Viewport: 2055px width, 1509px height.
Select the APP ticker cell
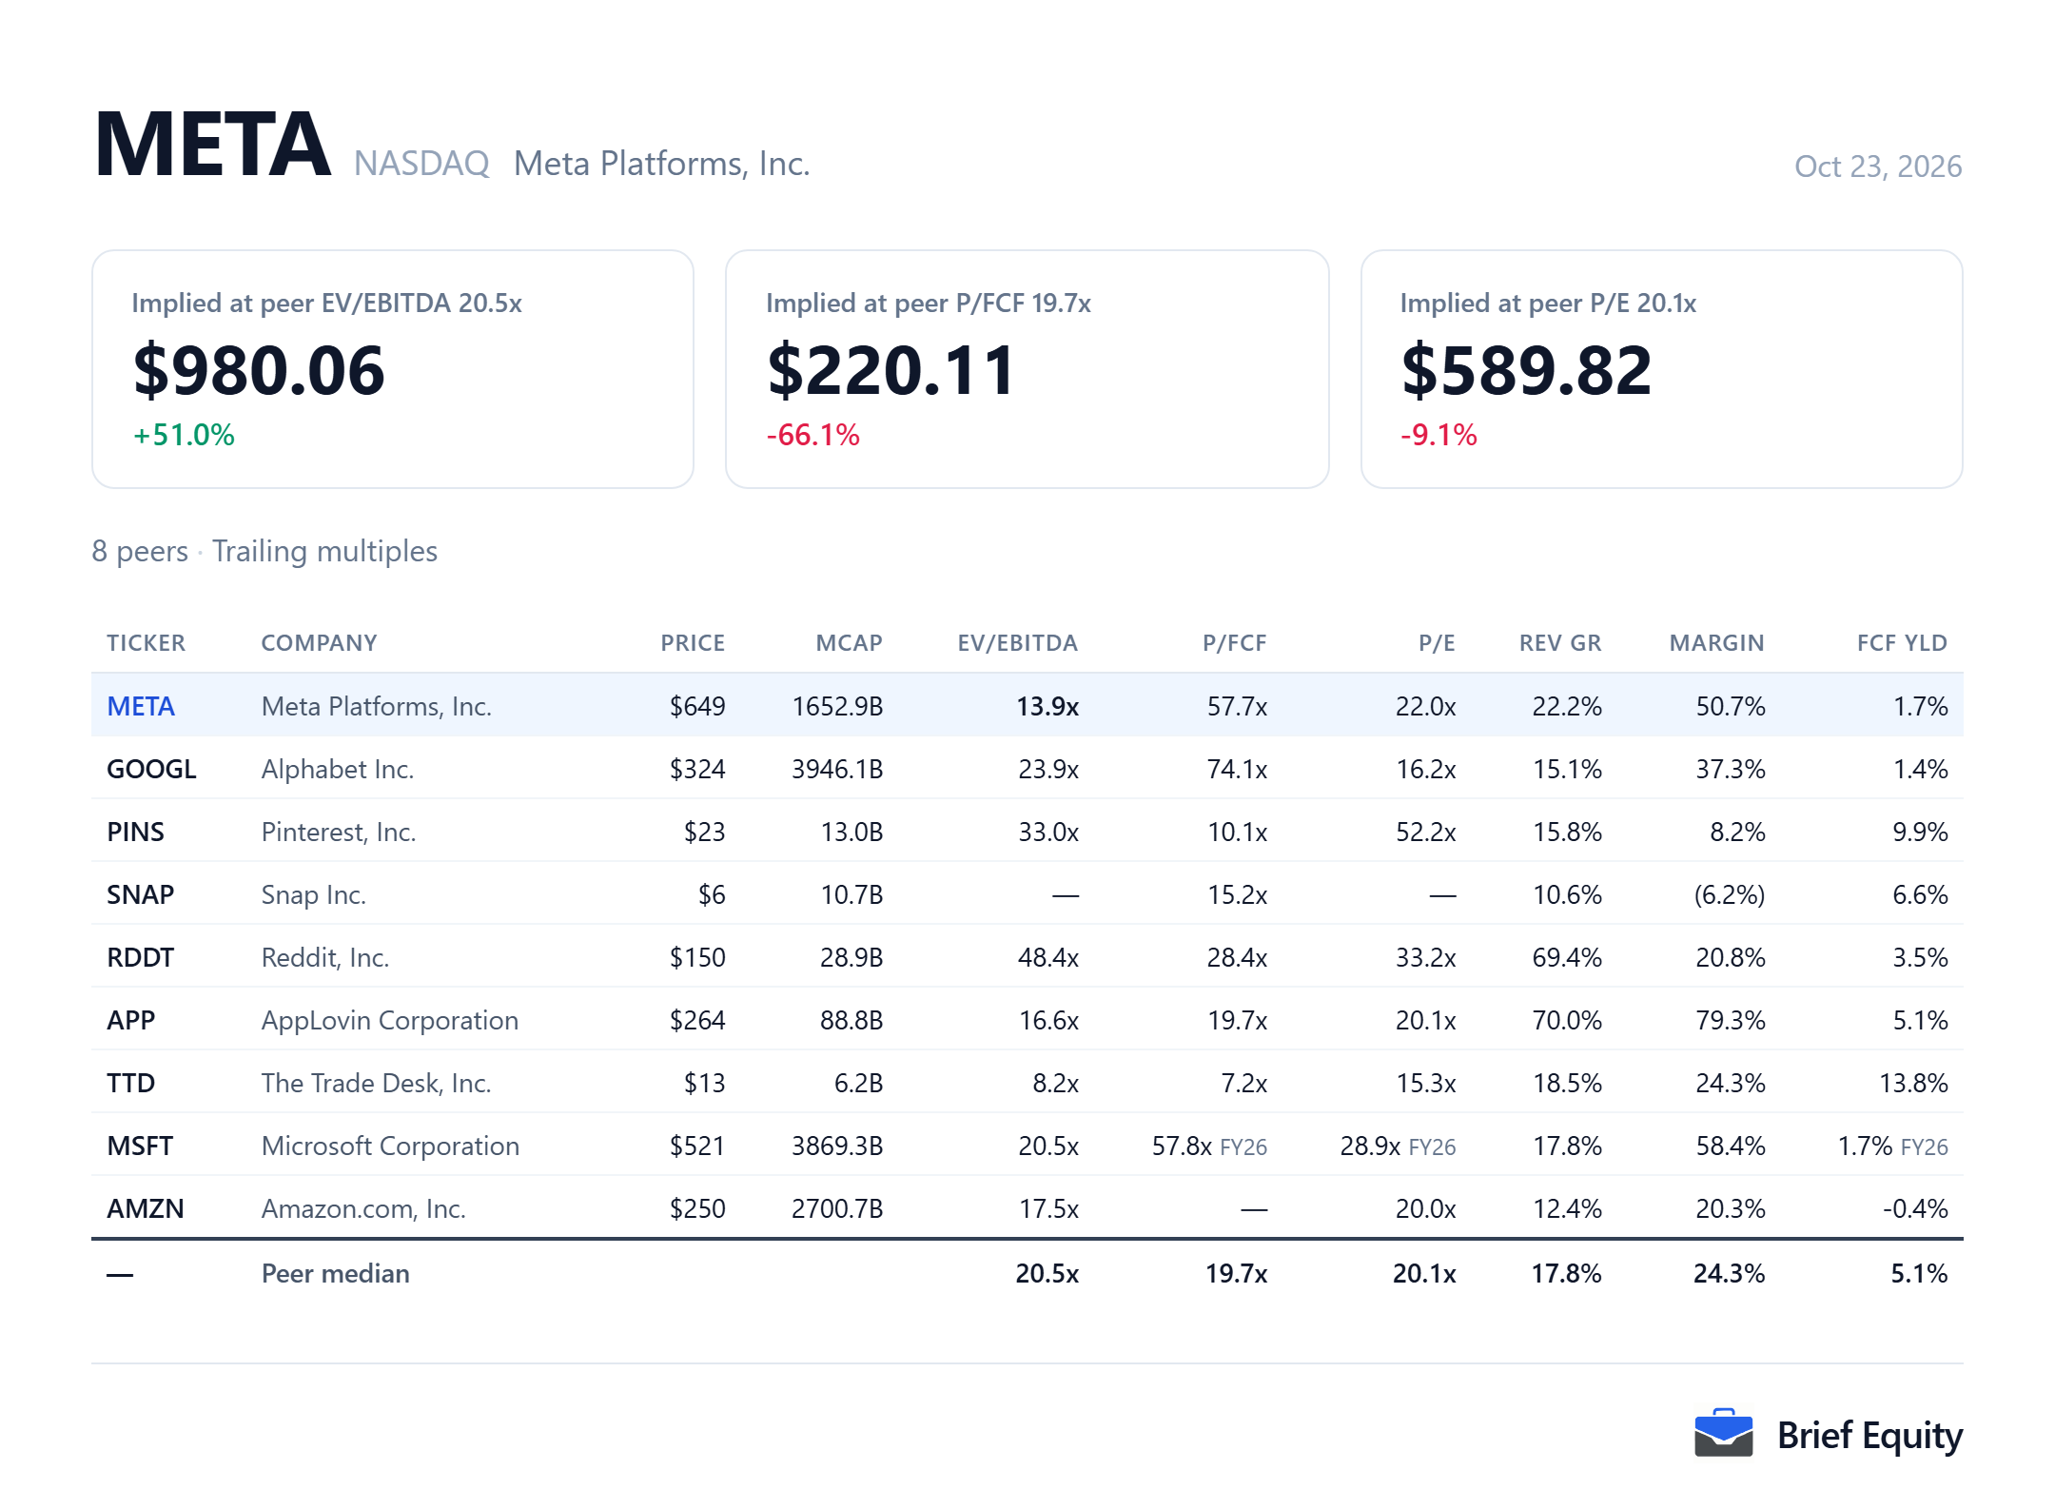point(130,1020)
